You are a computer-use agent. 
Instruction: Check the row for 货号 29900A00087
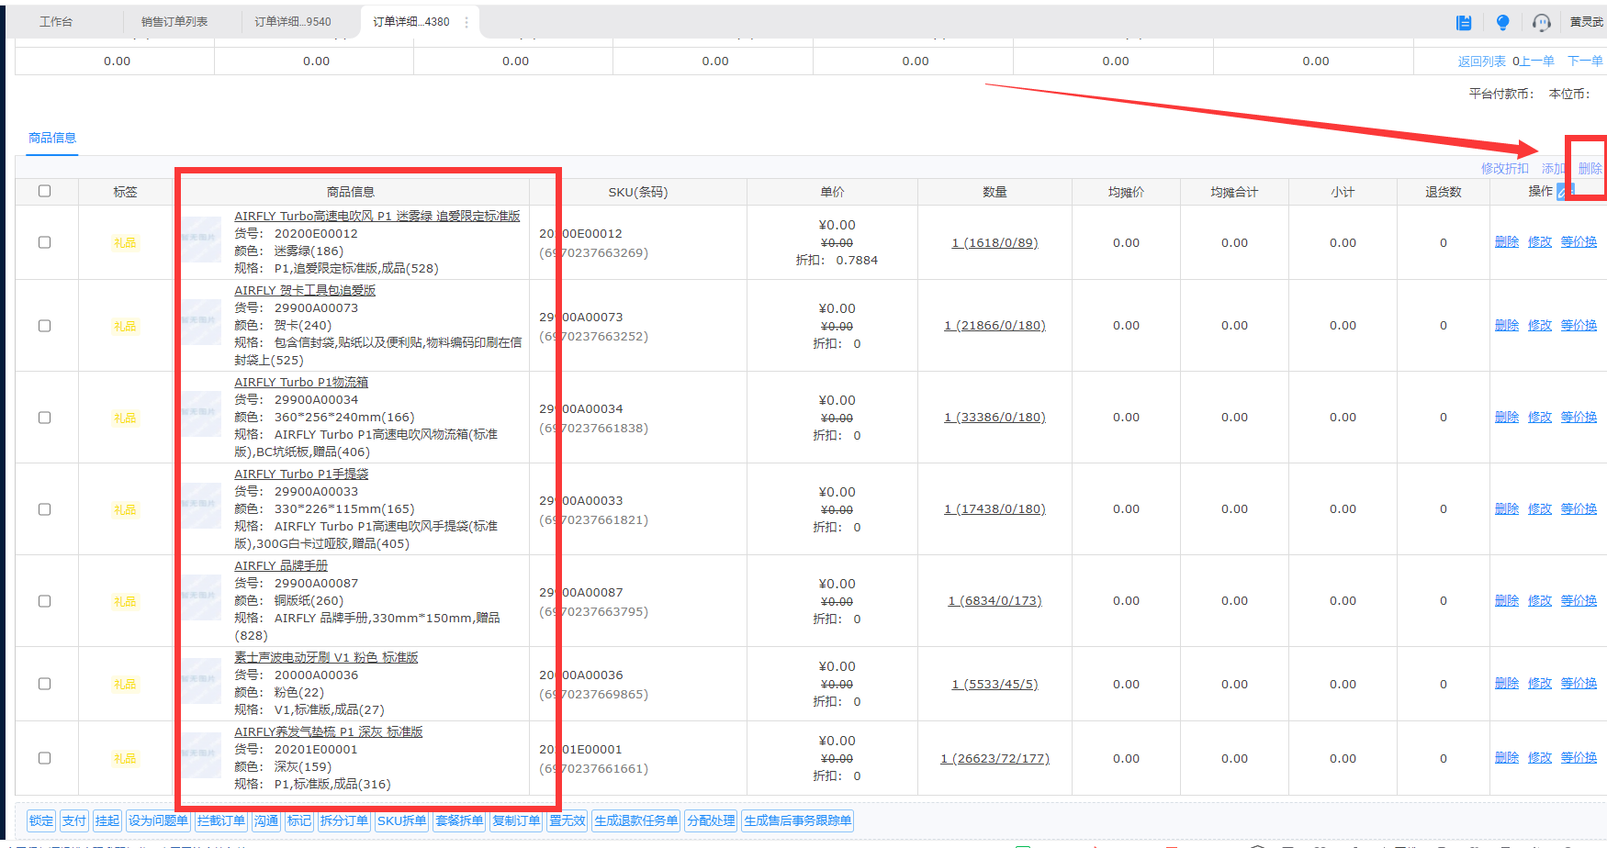pyautogui.click(x=44, y=601)
